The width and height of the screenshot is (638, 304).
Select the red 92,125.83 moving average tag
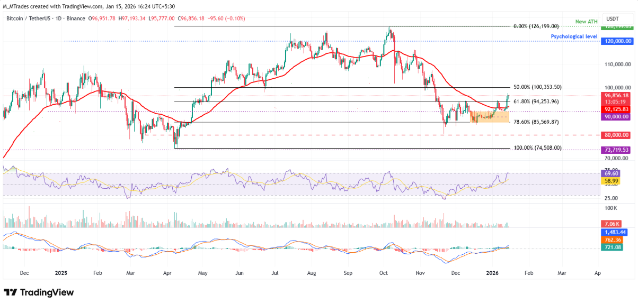point(618,109)
